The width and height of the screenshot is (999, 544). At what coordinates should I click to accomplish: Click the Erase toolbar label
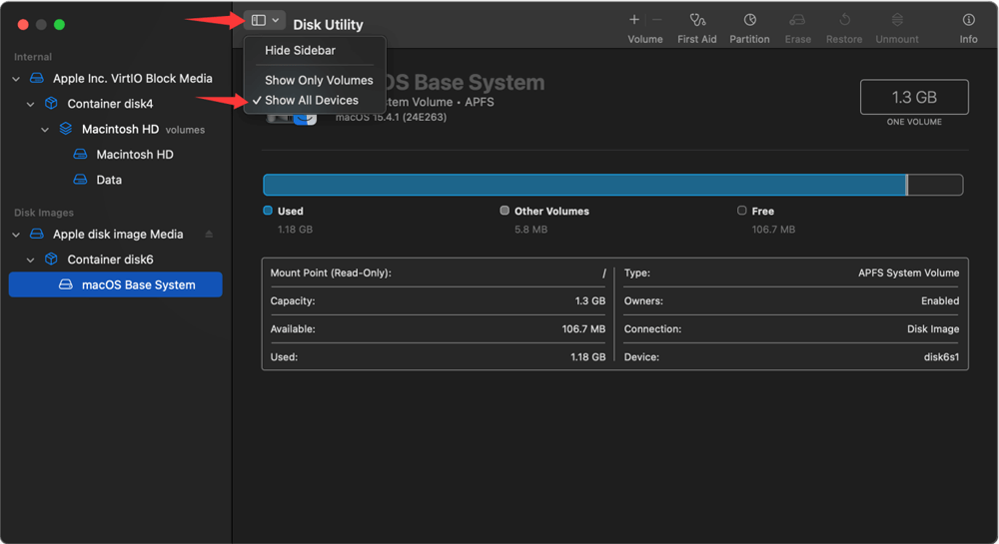click(x=797, y=39)
